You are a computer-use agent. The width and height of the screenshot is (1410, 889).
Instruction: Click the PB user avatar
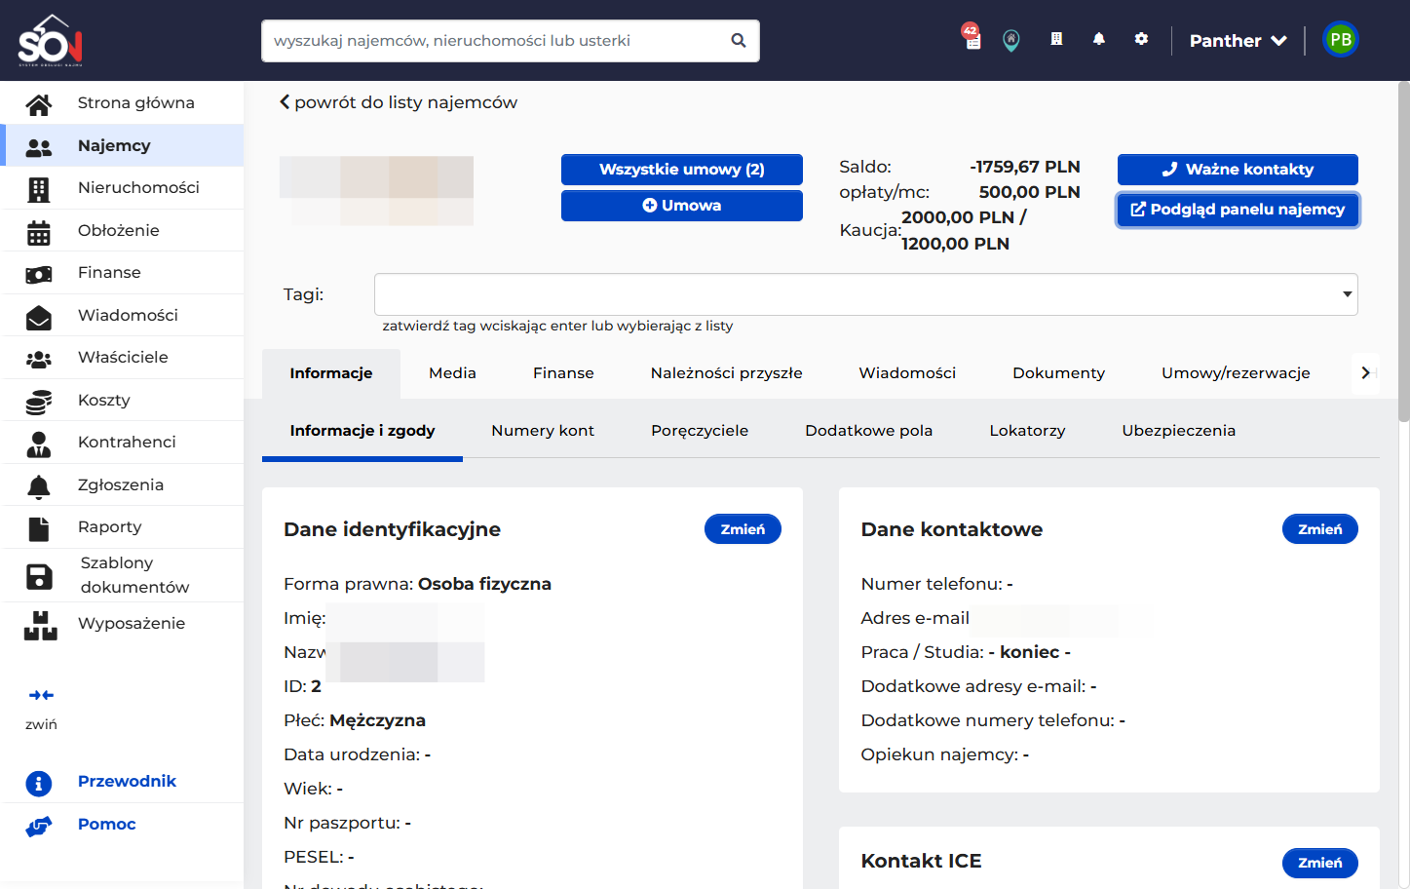1341,40
